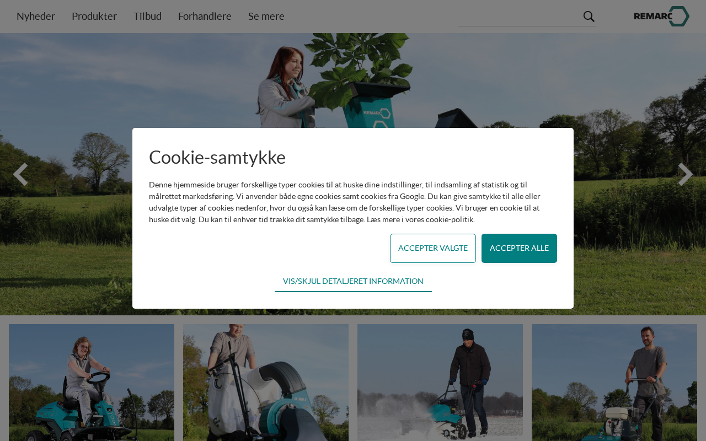Viewport: 706px width, 441px height.
Task: Expand Vis/skjul detaljeret information
Action: [353, 281]
